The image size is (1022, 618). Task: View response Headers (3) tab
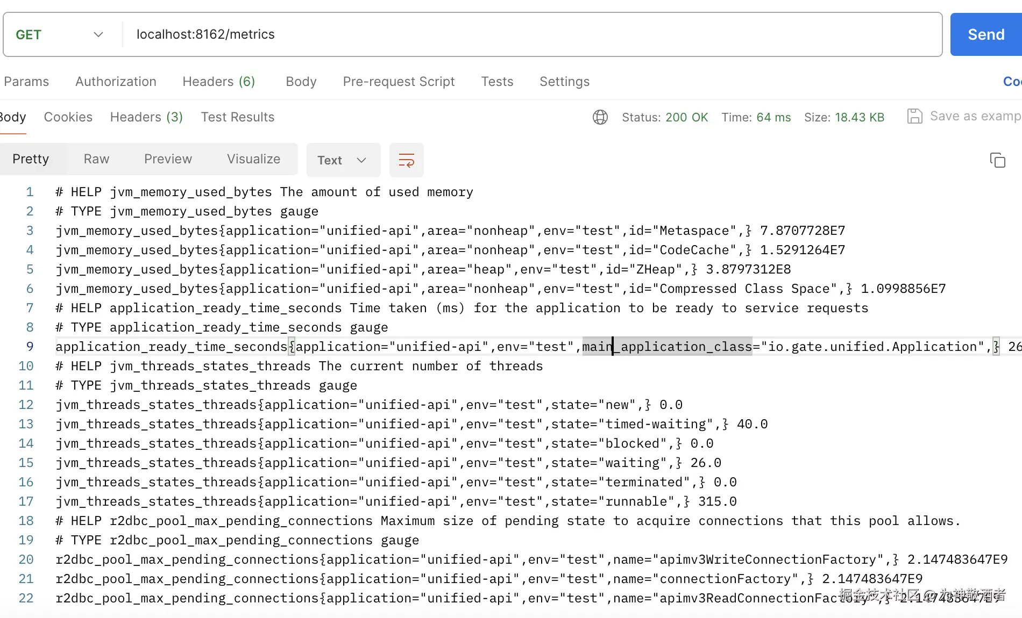tap(146, 117)
